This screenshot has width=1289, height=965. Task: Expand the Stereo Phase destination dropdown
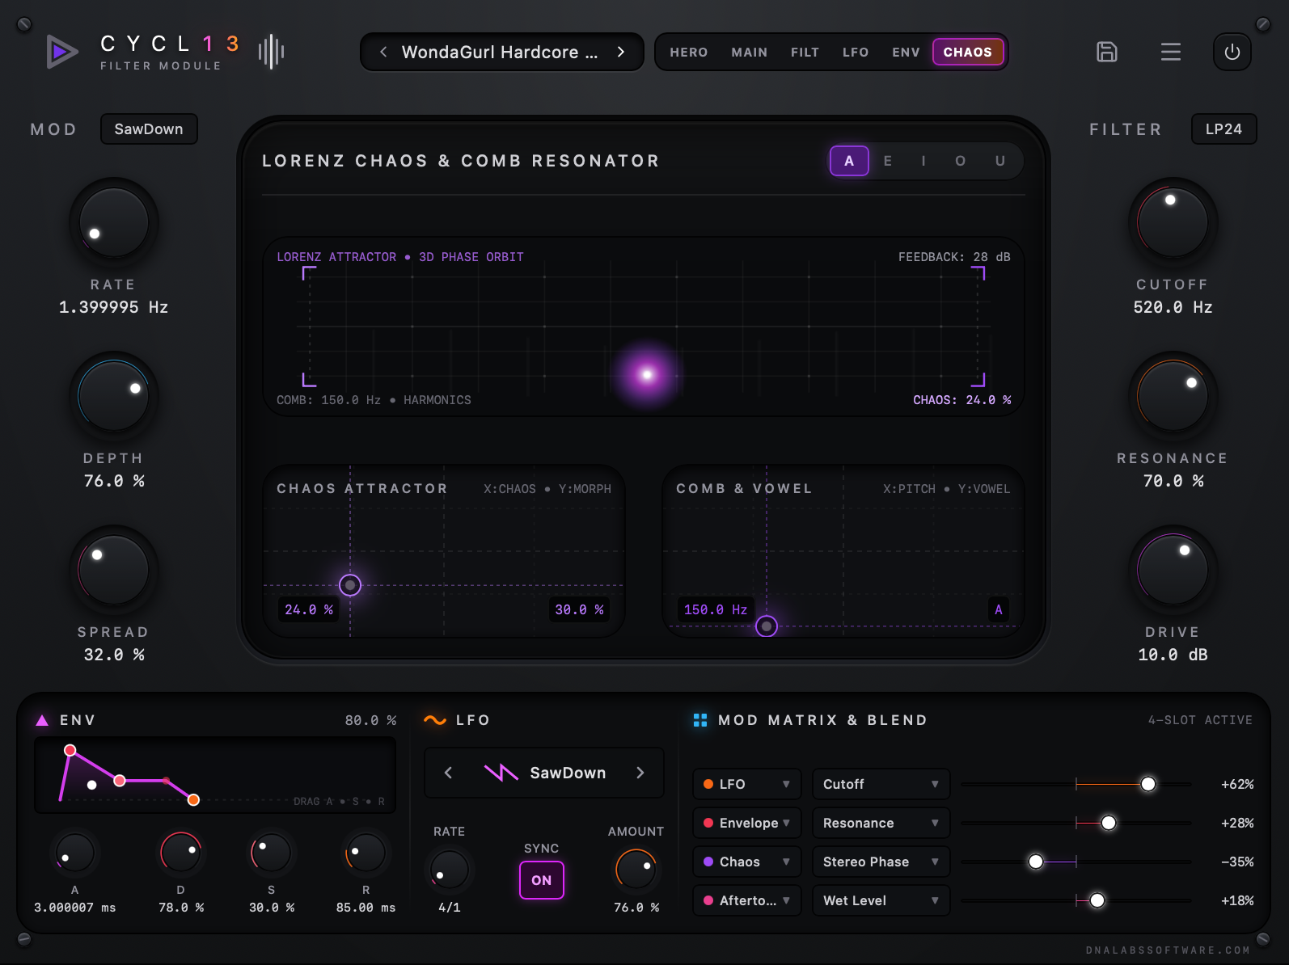[x=881, y=862]
